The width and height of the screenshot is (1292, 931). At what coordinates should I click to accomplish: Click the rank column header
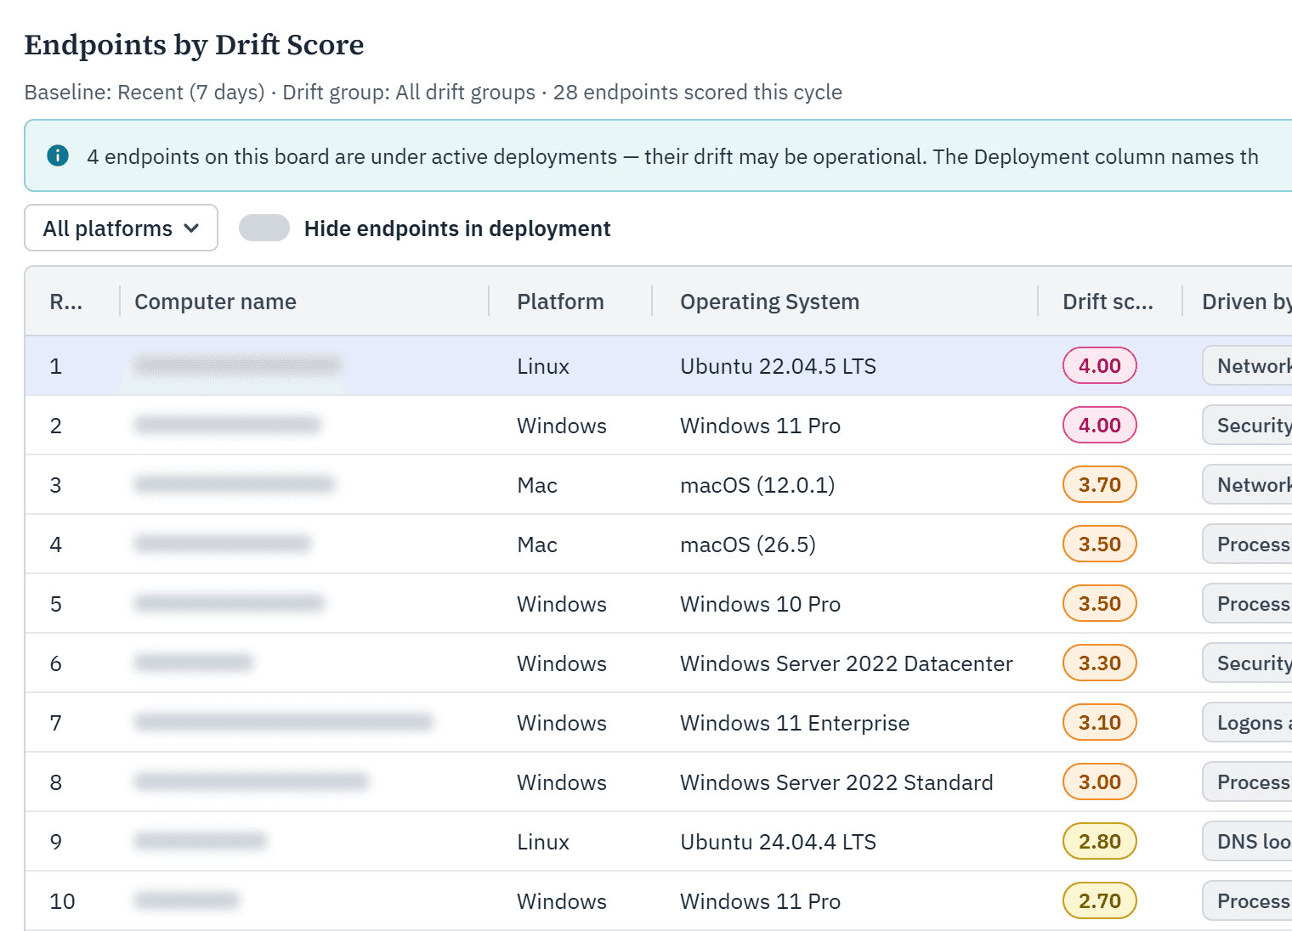65,302
